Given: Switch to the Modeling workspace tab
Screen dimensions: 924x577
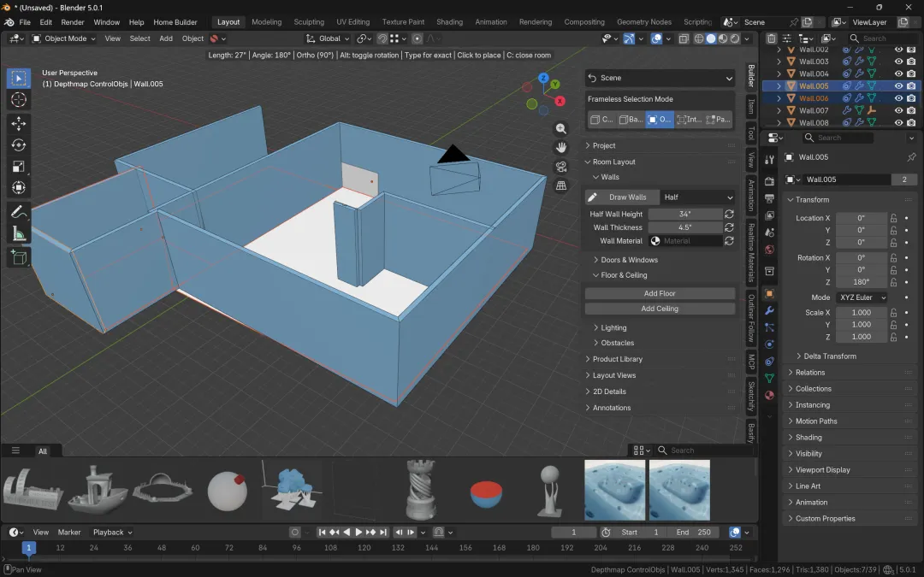Looking at the screenshot, I should click(x=266, y=22).
